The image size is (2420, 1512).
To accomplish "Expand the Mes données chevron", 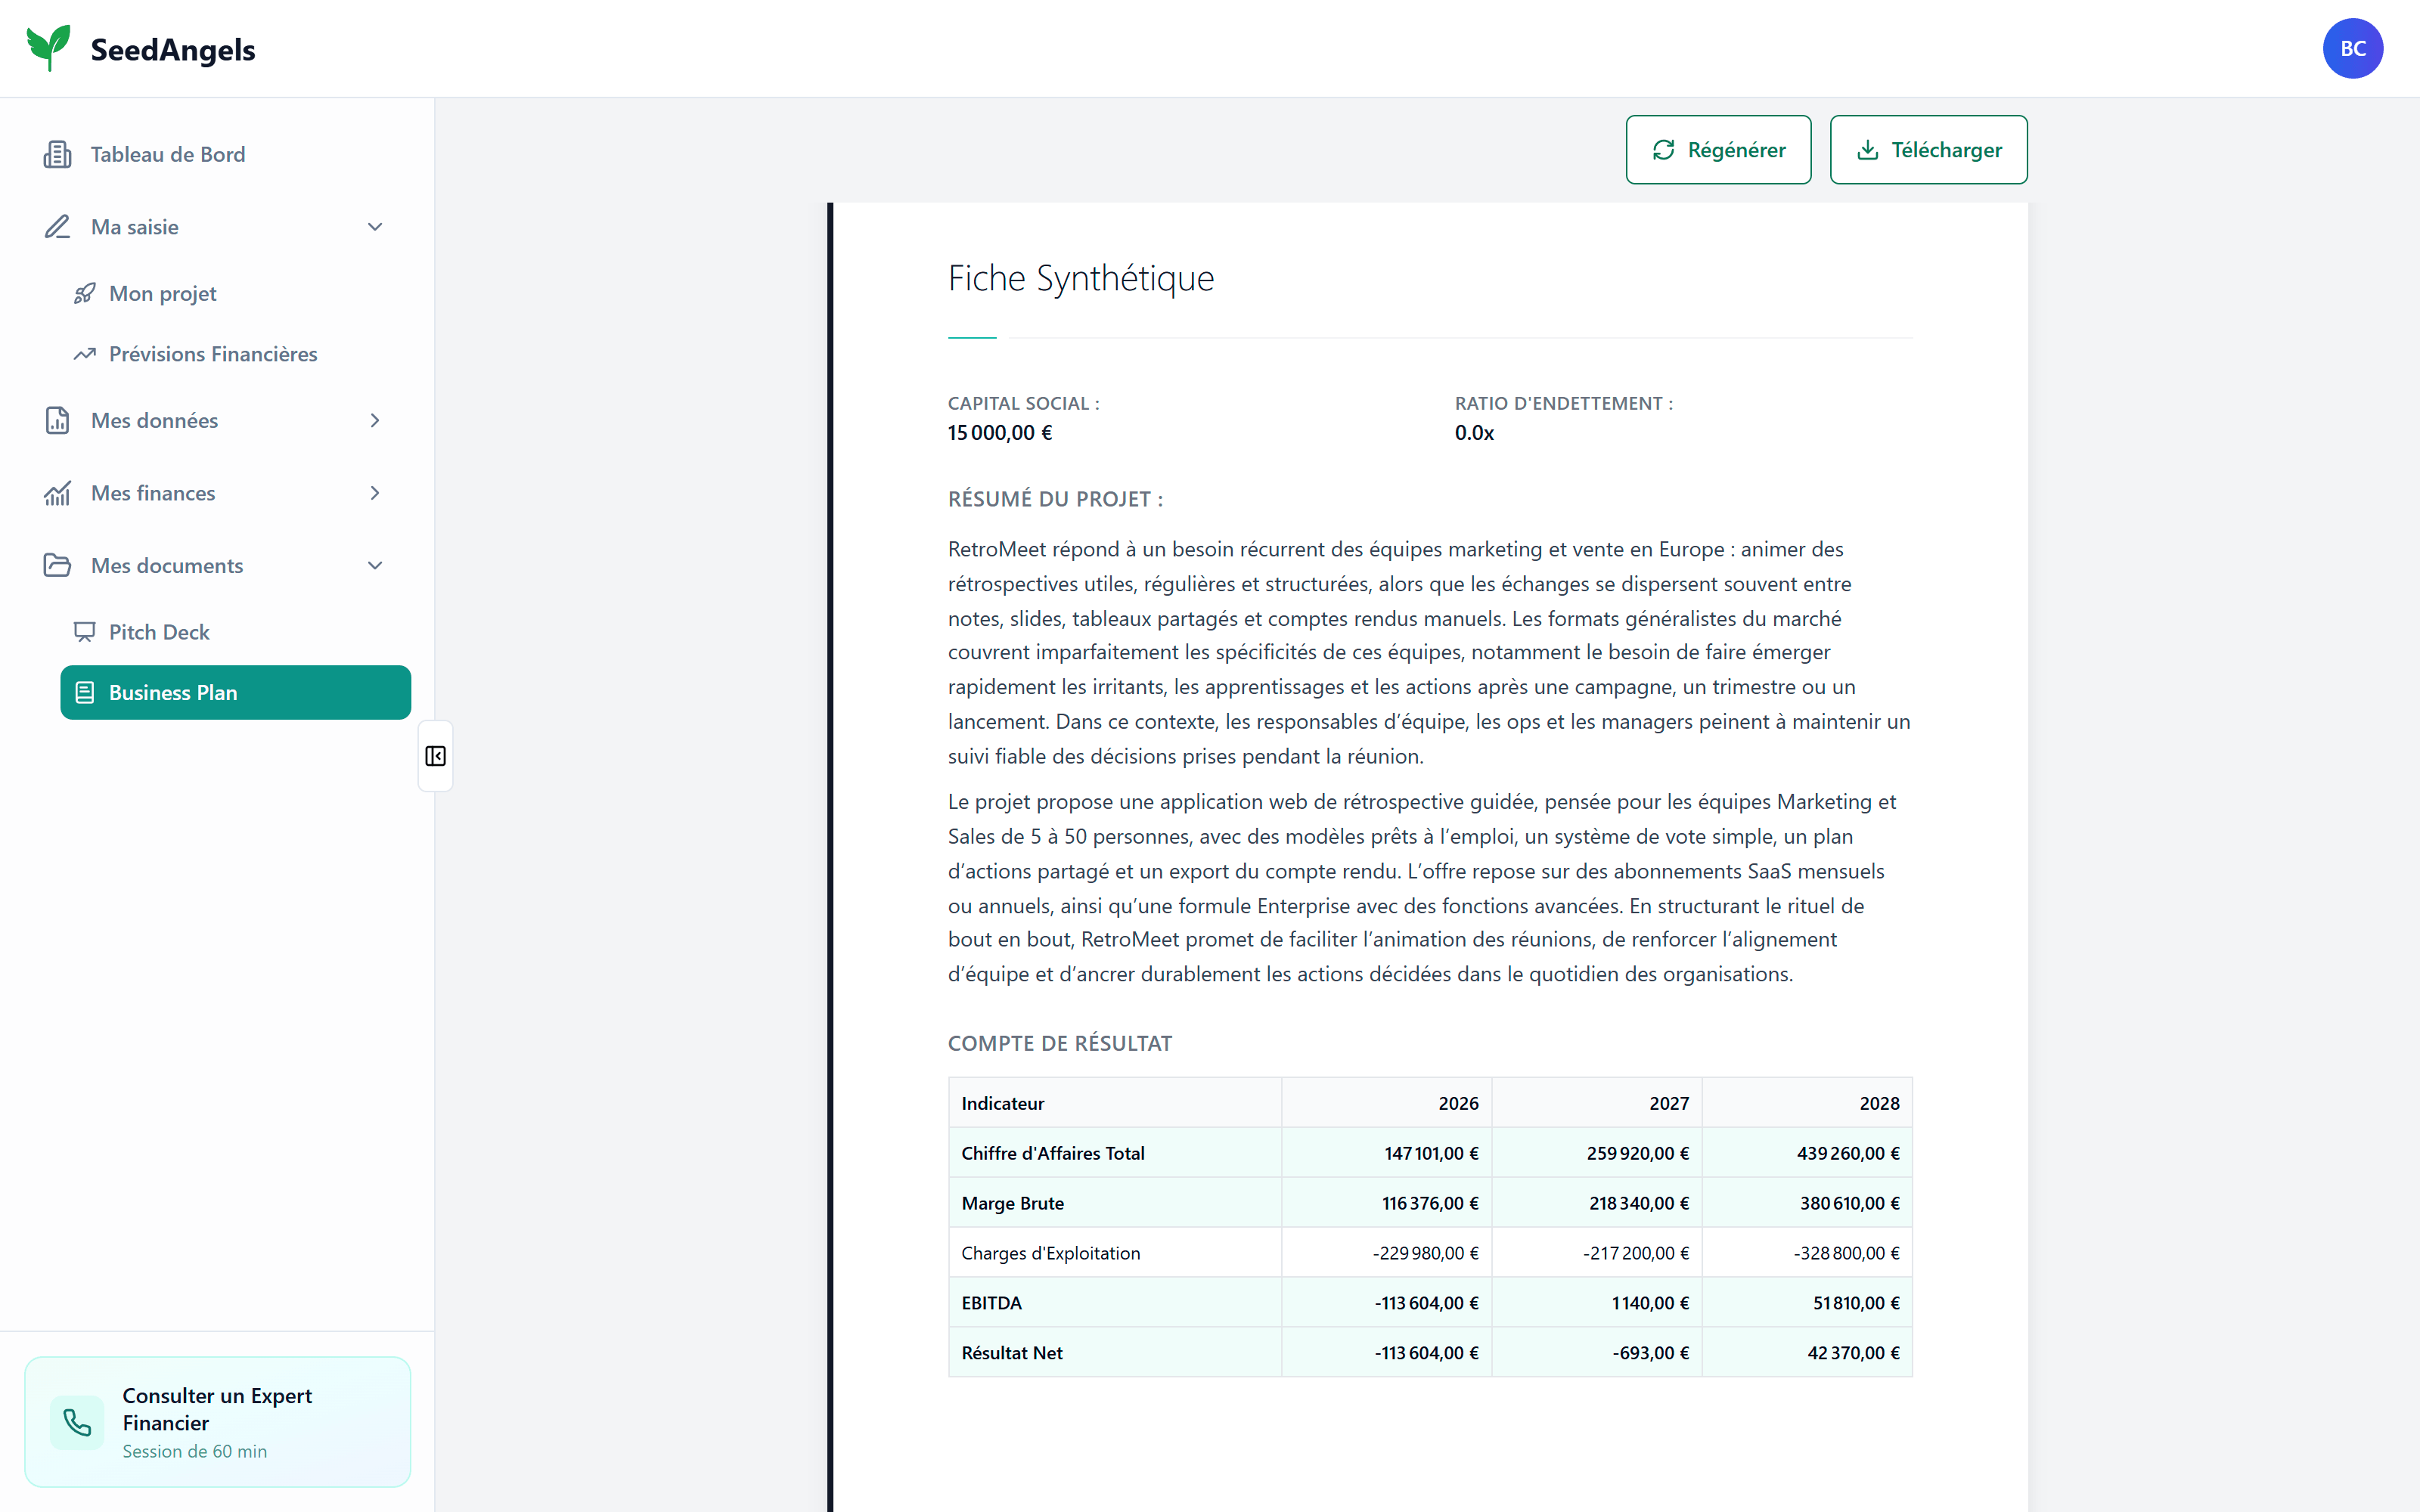I will [x=375, y=420].
